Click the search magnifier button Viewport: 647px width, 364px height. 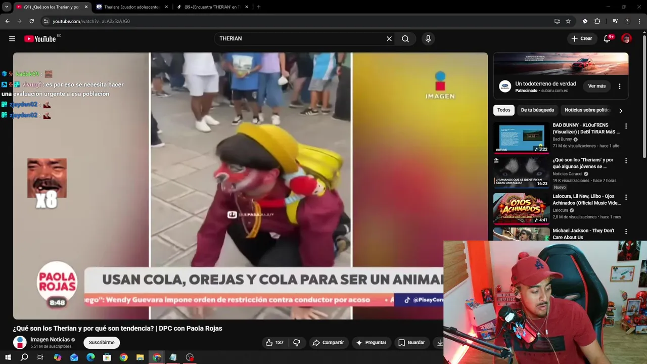click(405, 39)
